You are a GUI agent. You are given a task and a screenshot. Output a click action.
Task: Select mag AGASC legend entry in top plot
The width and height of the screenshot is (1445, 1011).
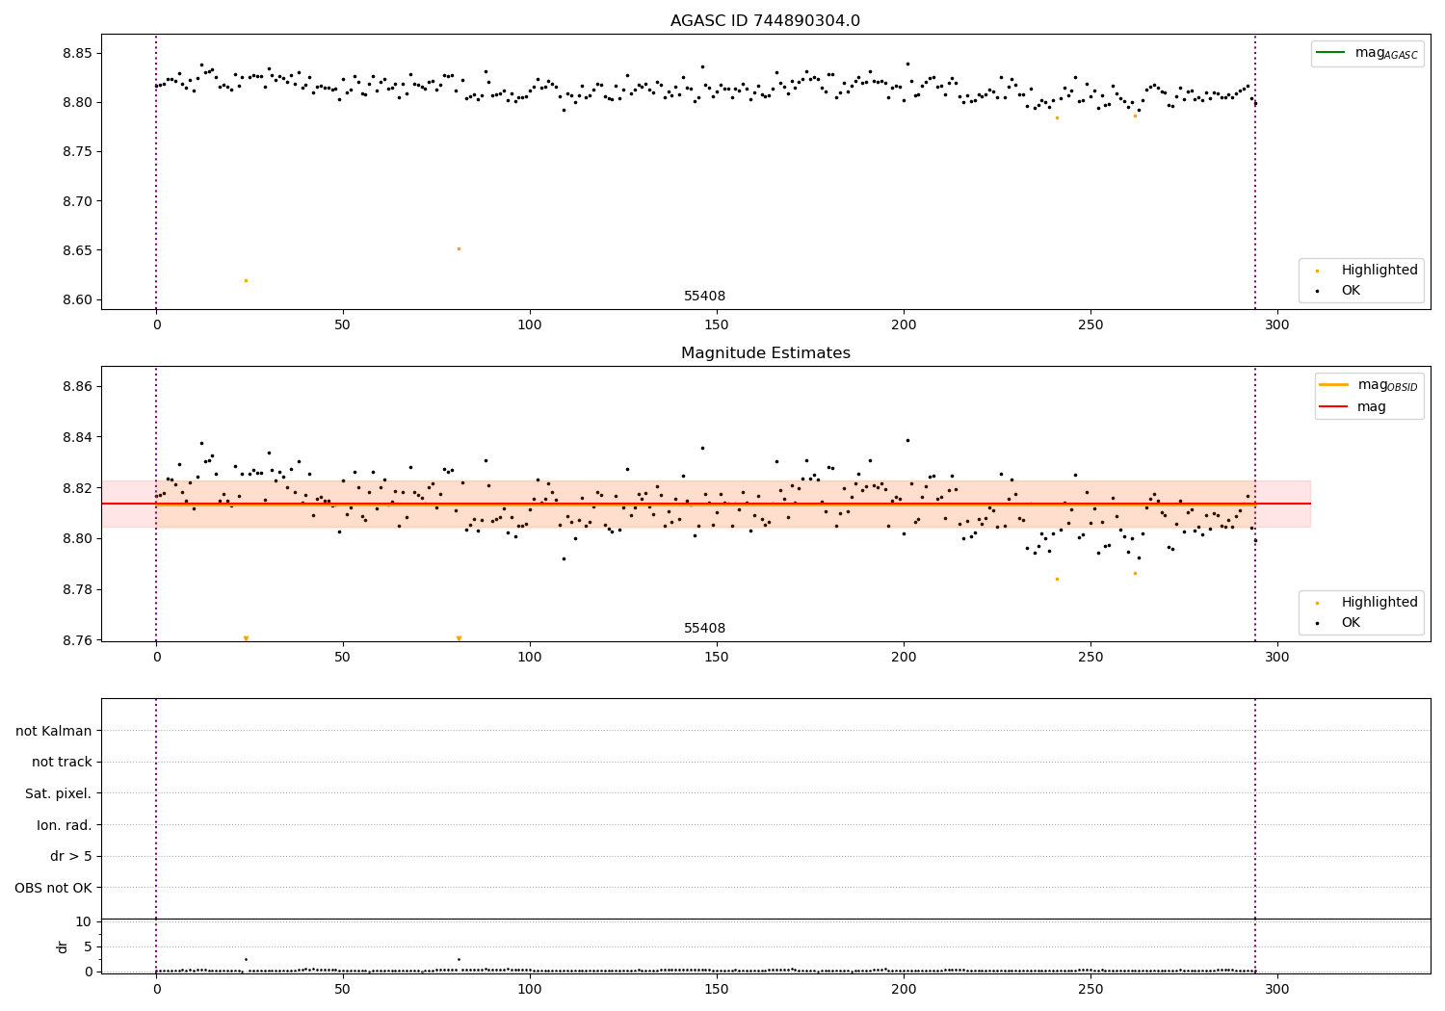point(1367,54)
